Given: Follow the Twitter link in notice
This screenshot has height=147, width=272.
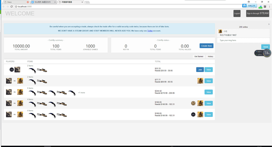Looking at the screenshot, I should point(150,31).
